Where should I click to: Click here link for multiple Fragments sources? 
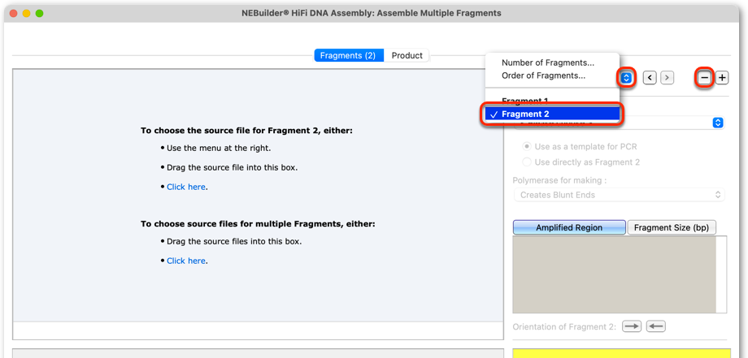[x=186, y=261]
